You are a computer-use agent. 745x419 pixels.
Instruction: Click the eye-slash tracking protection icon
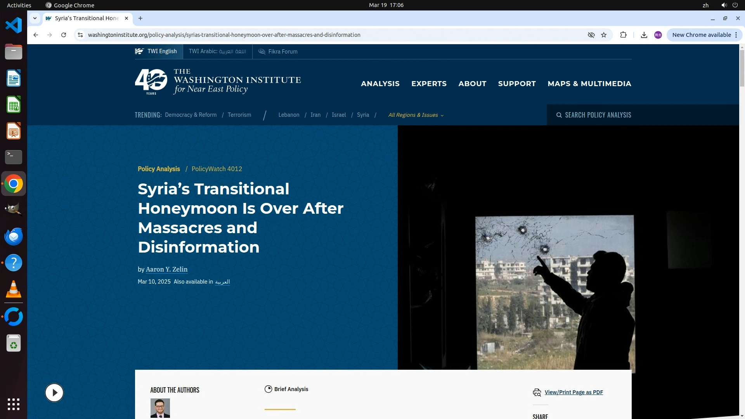click(x=591, y=35)
